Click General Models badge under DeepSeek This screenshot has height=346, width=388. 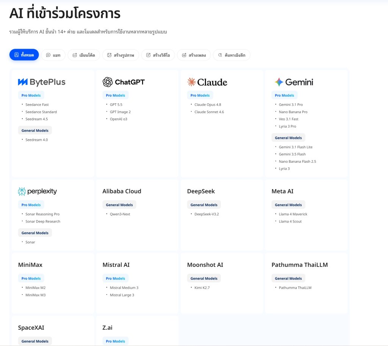204,205
